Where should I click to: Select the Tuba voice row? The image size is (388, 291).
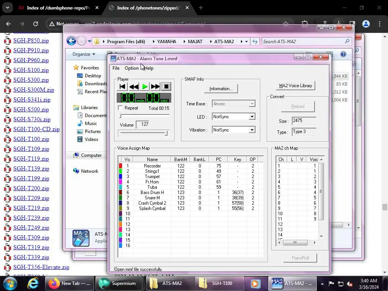[x=191, y=187]
